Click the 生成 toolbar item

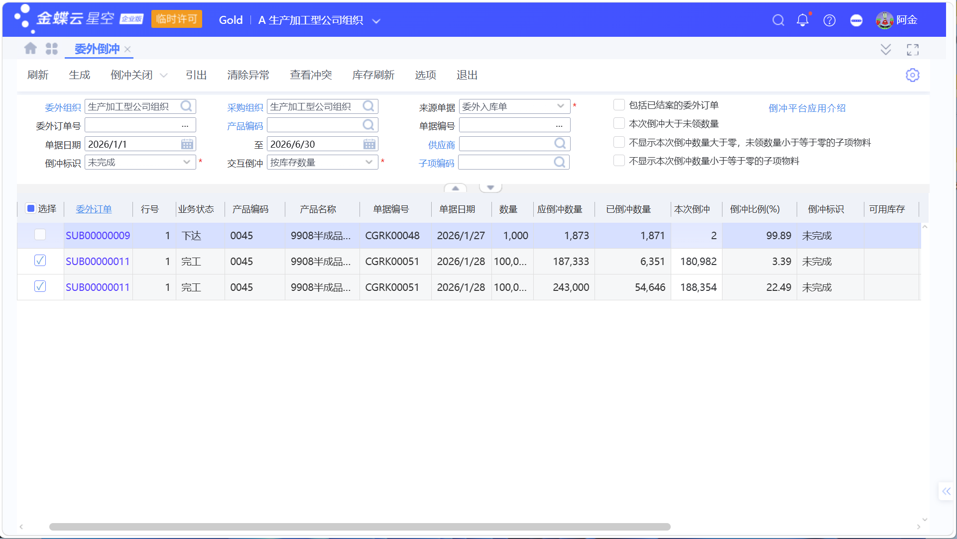(80, 75)
